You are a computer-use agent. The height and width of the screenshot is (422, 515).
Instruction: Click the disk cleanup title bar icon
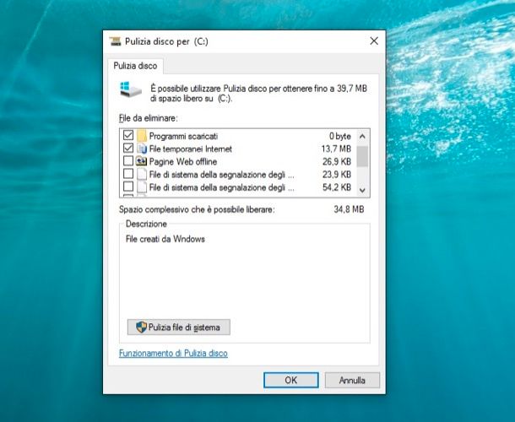115,41
